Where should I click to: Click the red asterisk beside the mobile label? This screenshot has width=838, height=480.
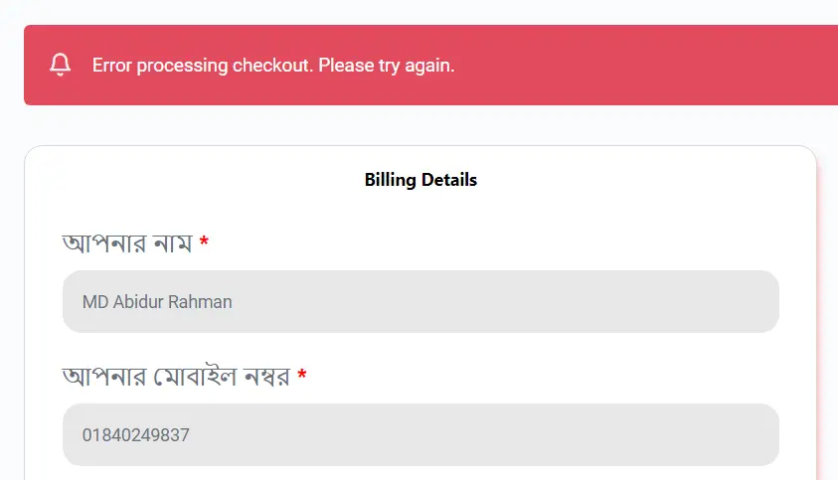coord(302,377)
